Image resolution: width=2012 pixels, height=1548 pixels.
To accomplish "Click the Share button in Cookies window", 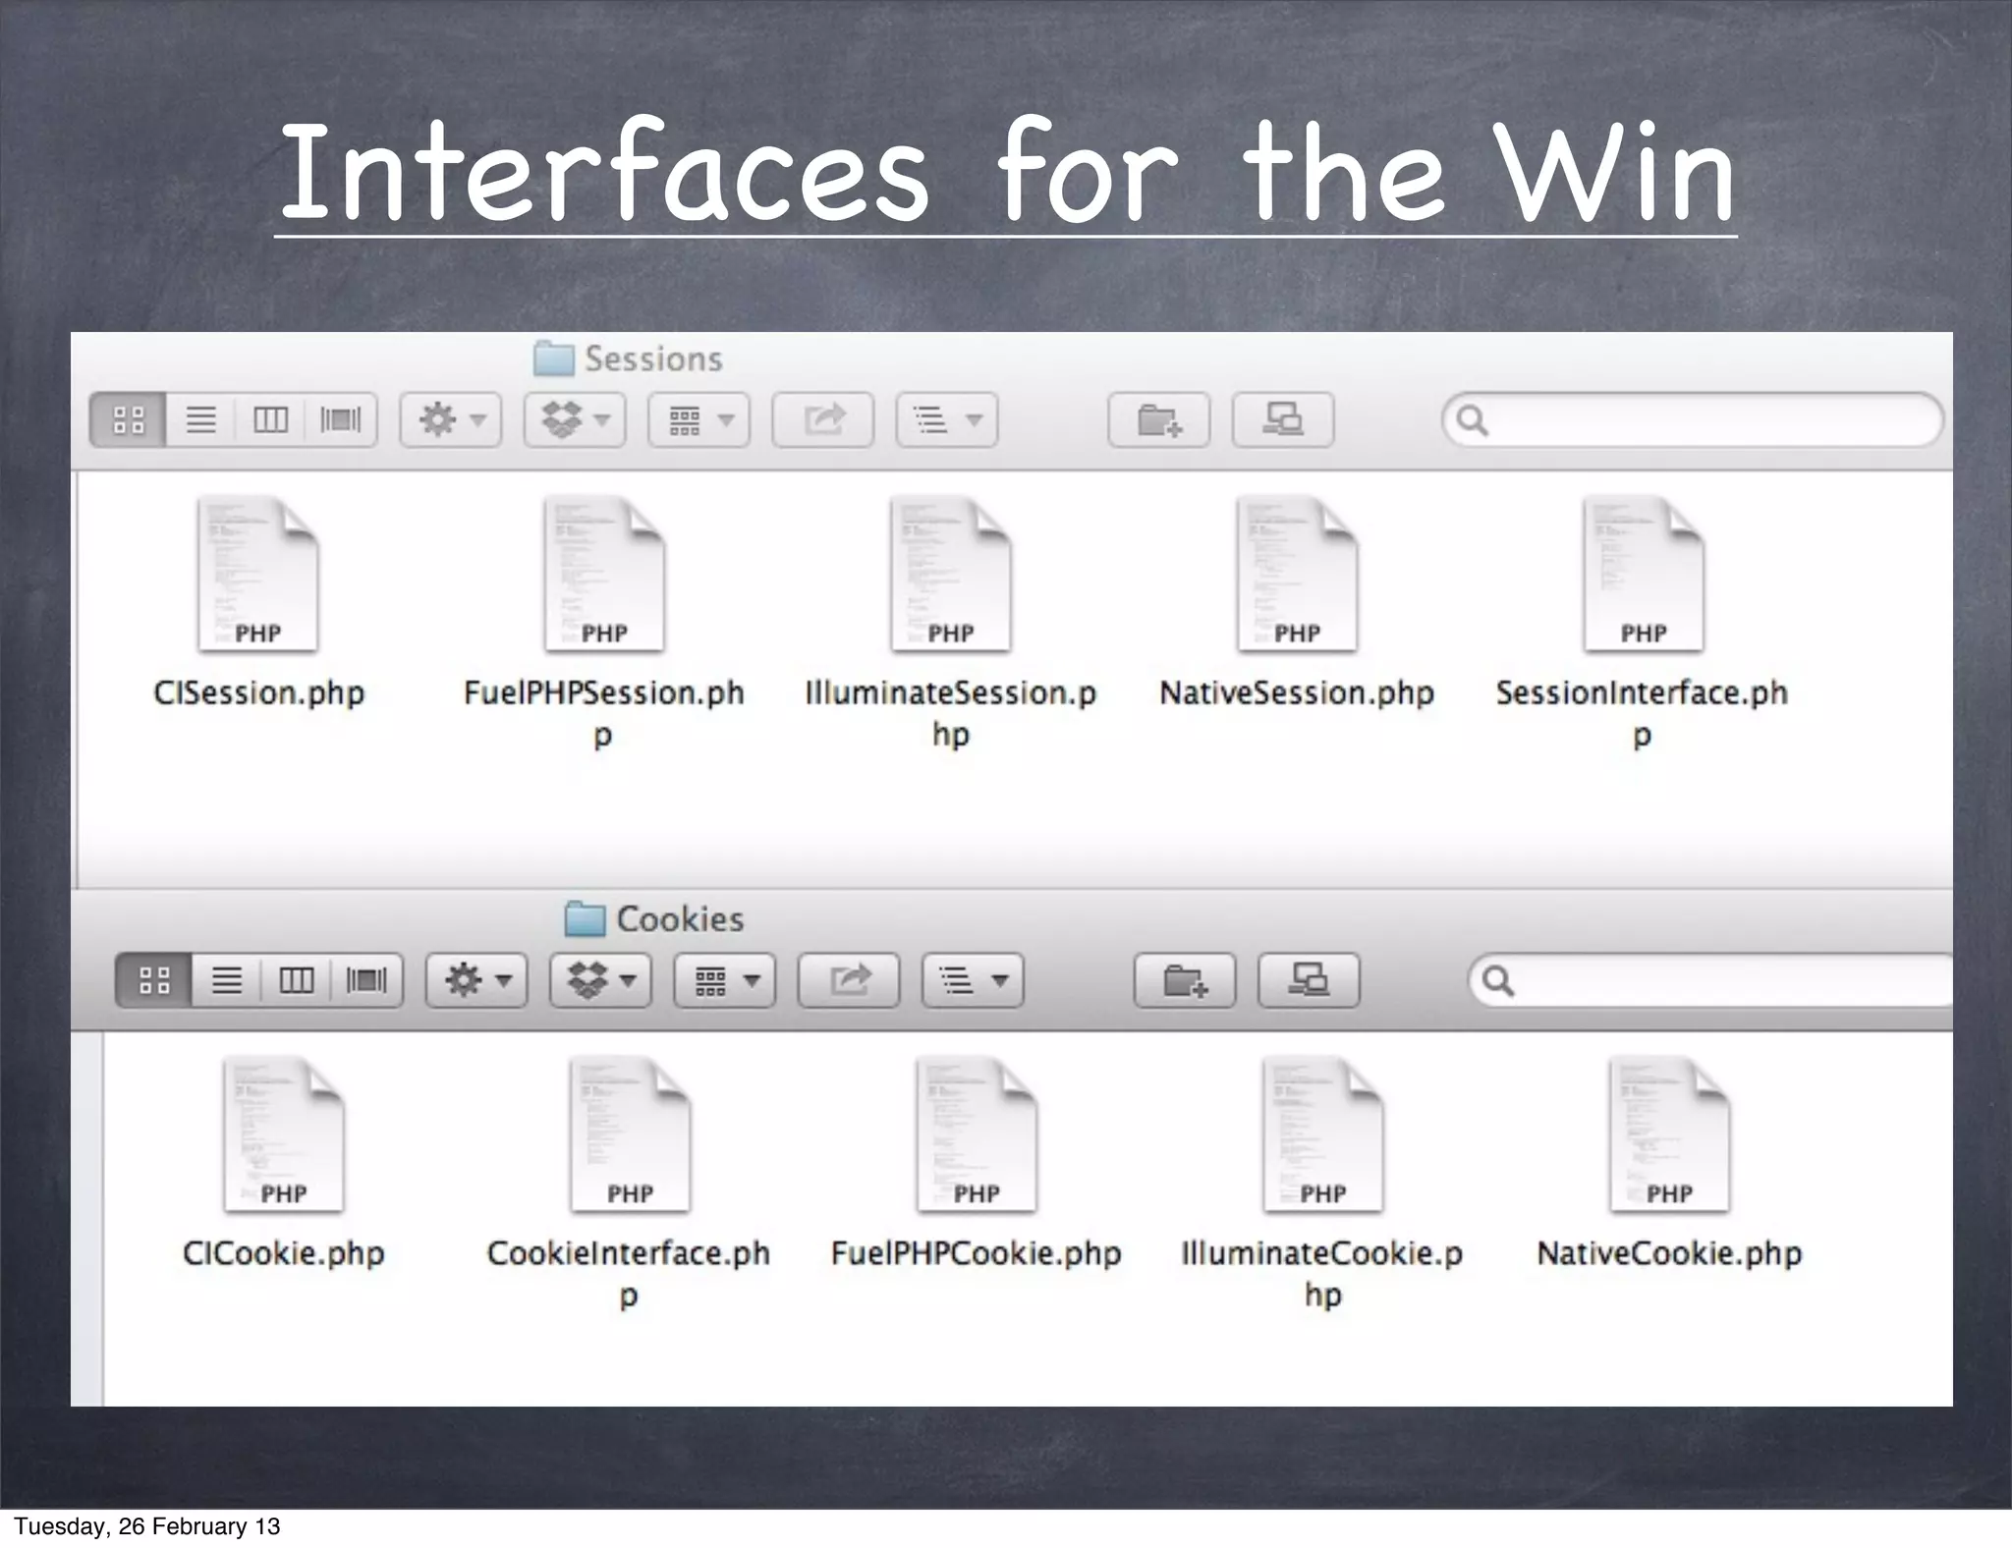I will click(848, 980).
